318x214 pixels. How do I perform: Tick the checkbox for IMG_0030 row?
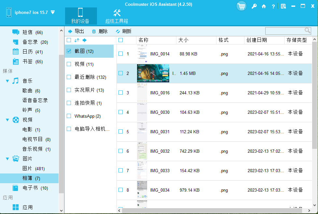pyautogui.click(x=120, y=112)
